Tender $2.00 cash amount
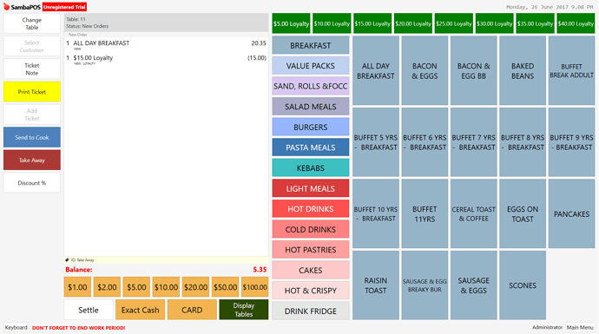This screenshot has height=334, width=599. point(107,287)
